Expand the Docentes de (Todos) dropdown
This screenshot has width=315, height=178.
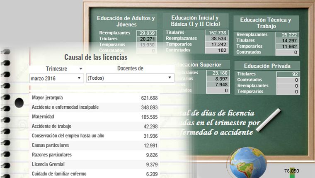click(x=129, y=78)
